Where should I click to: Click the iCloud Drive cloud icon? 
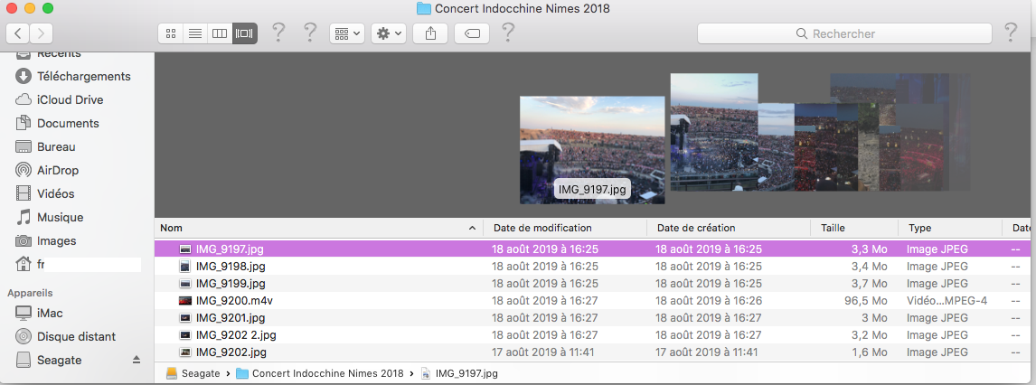[x=24, y=99]
